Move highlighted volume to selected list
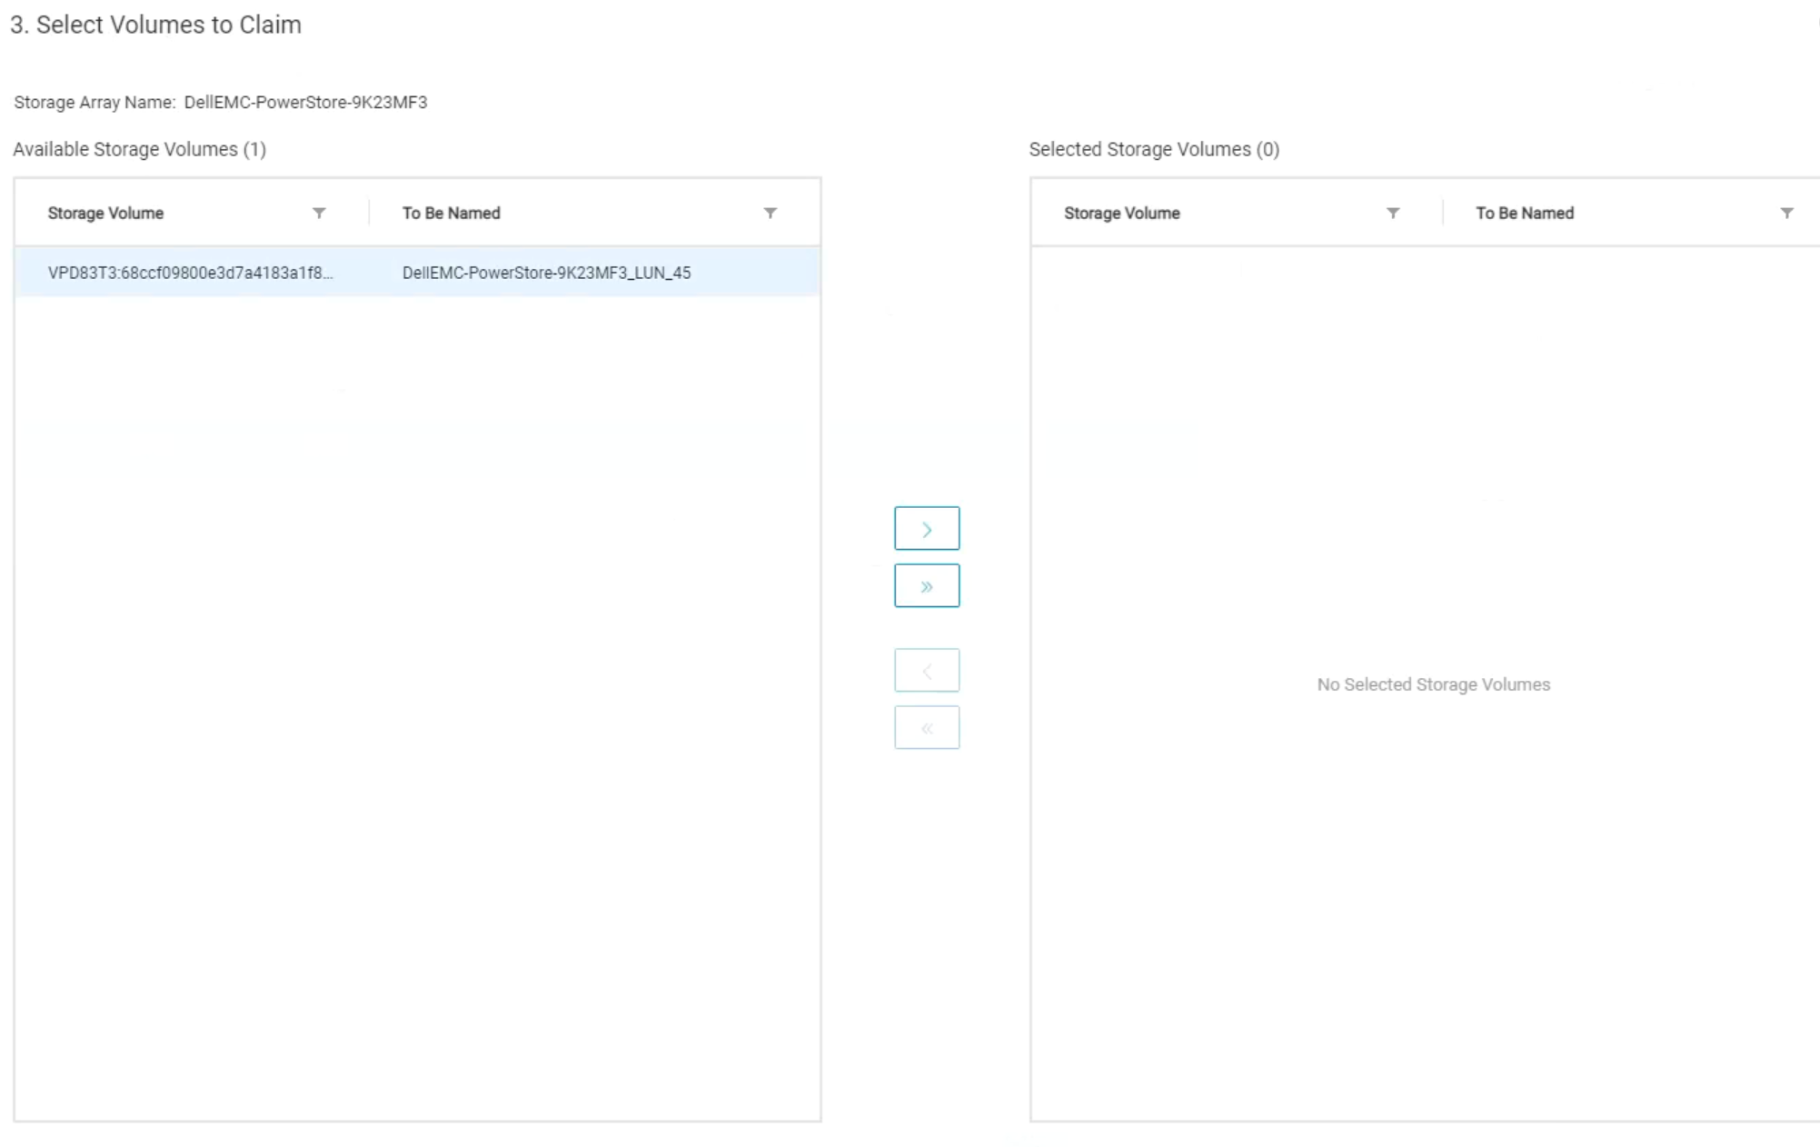 pyautogui.click(x=926, y=529)
